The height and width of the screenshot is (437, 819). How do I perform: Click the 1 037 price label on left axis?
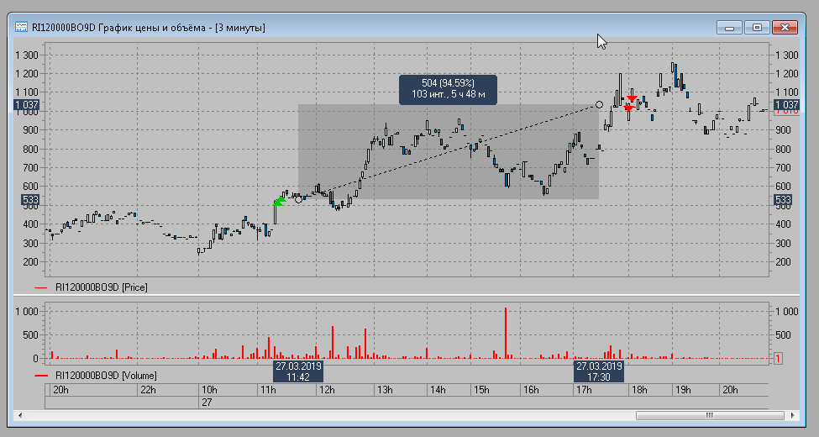pos(26,105)
